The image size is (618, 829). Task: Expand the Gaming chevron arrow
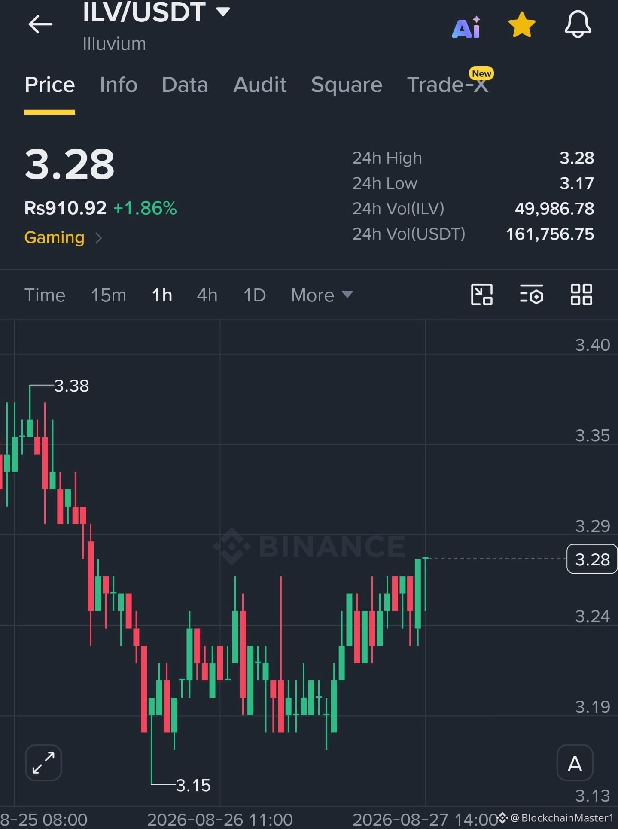coord(98,238)
